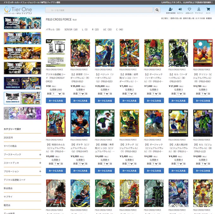Click the Tier One logo
The height and width of the screenshot is (214, 215).
[18, 10]
